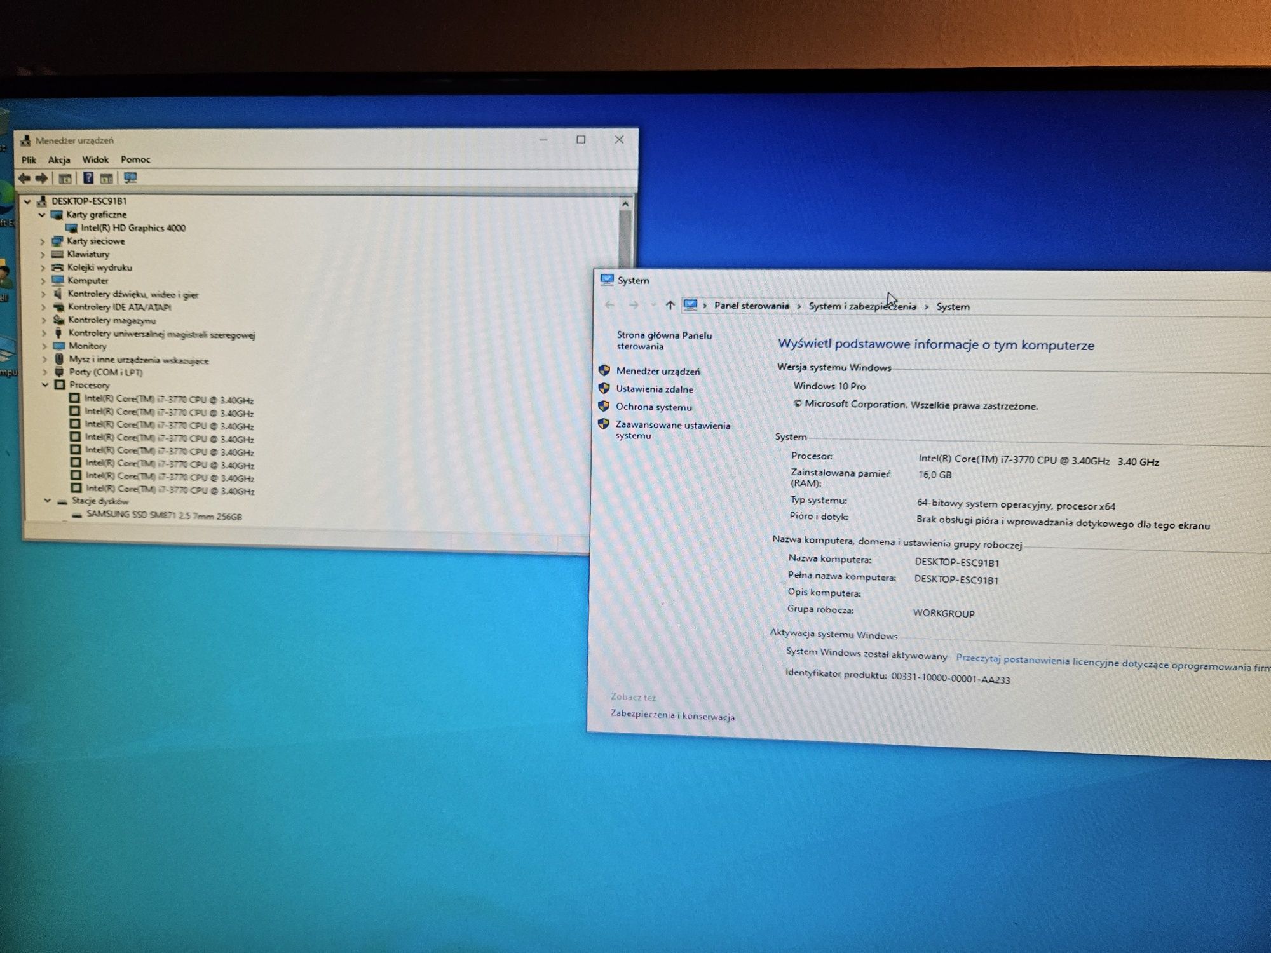This screenshot has height=953, width=1271.
Task: Select the Kolejki wydruku printer icon
Action: click(58, 267)
